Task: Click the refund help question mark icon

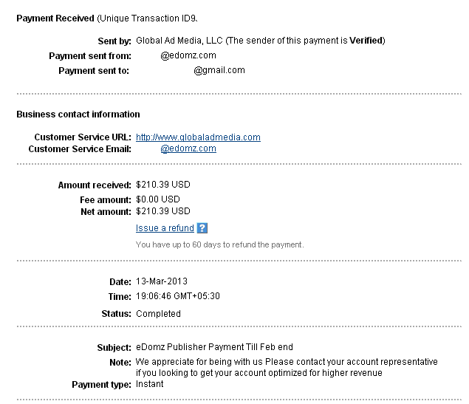Action: (202, 228)
